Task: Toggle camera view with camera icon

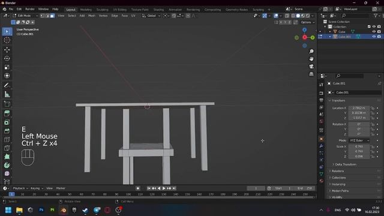Action: click(x=311, y=67)
